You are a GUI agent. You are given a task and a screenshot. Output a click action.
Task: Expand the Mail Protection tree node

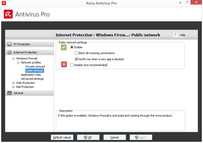[x=13, y=87]
